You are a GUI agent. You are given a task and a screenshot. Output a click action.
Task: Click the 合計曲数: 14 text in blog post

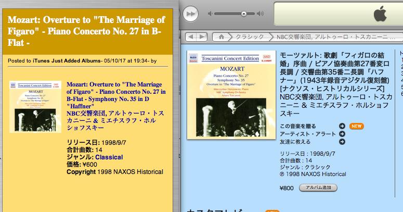84,150
